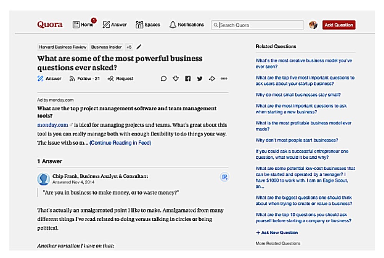Share question on Facebook
384x258 pixels.
tap(188, 79)
